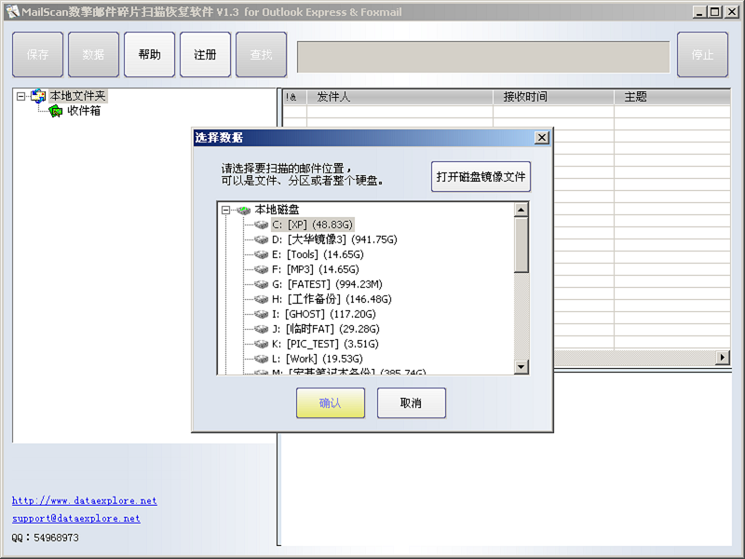Sort by 接收时间 column header
Screen dimensions: 745x559
pyautogui.click(x=553, y=97)
